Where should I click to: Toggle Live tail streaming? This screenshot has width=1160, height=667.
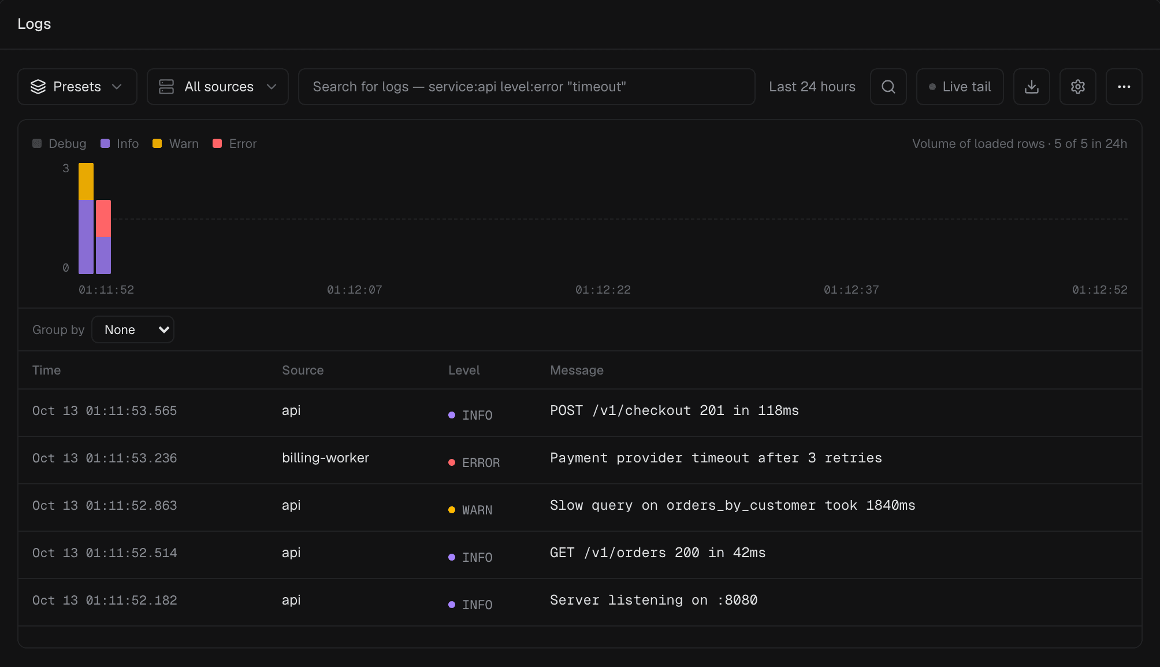pos(960,87)
